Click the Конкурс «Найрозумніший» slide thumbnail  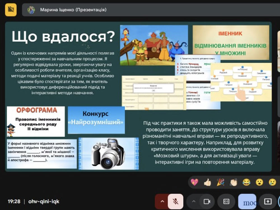[x=96, y=118]
